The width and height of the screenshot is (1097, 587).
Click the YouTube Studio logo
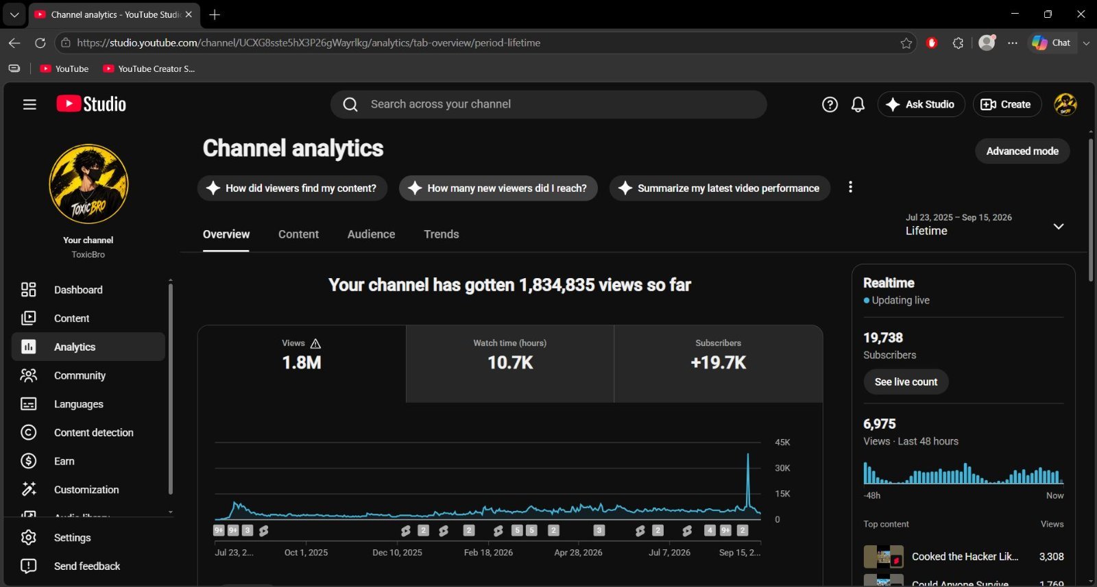[91, 104]
